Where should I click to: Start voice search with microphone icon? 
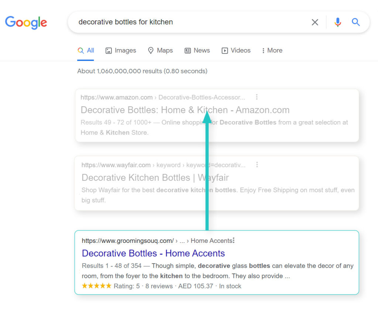(337, 23)
